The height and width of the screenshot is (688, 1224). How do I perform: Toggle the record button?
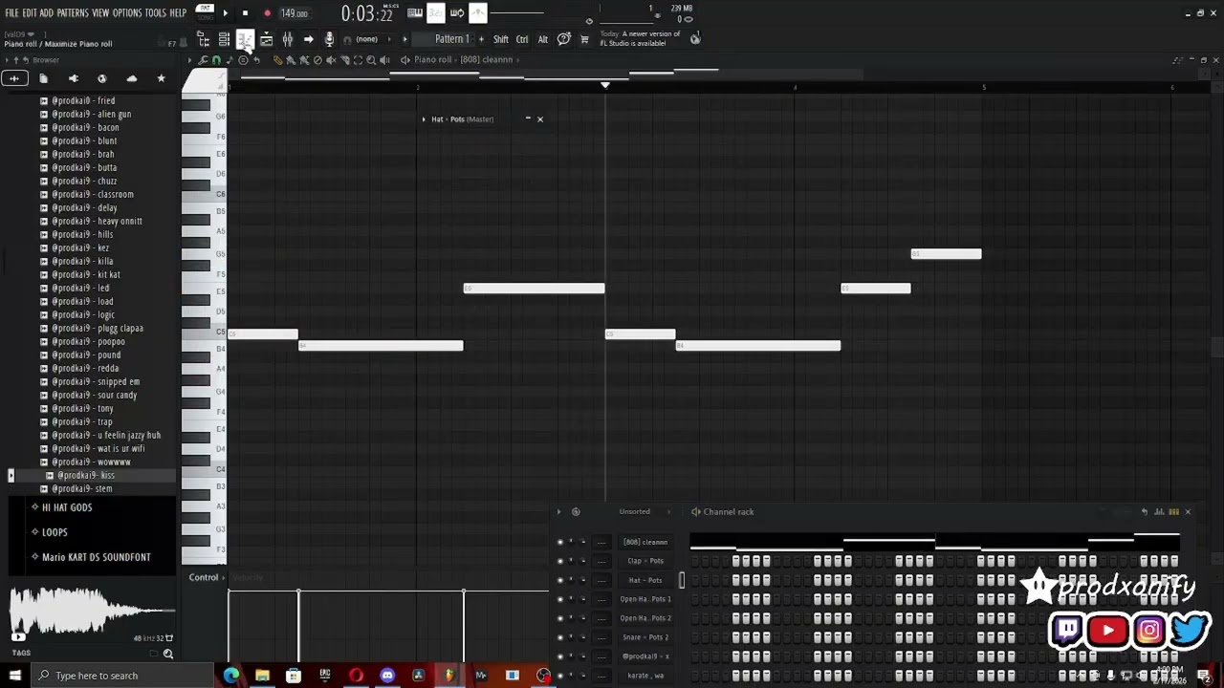click(267, 13)
